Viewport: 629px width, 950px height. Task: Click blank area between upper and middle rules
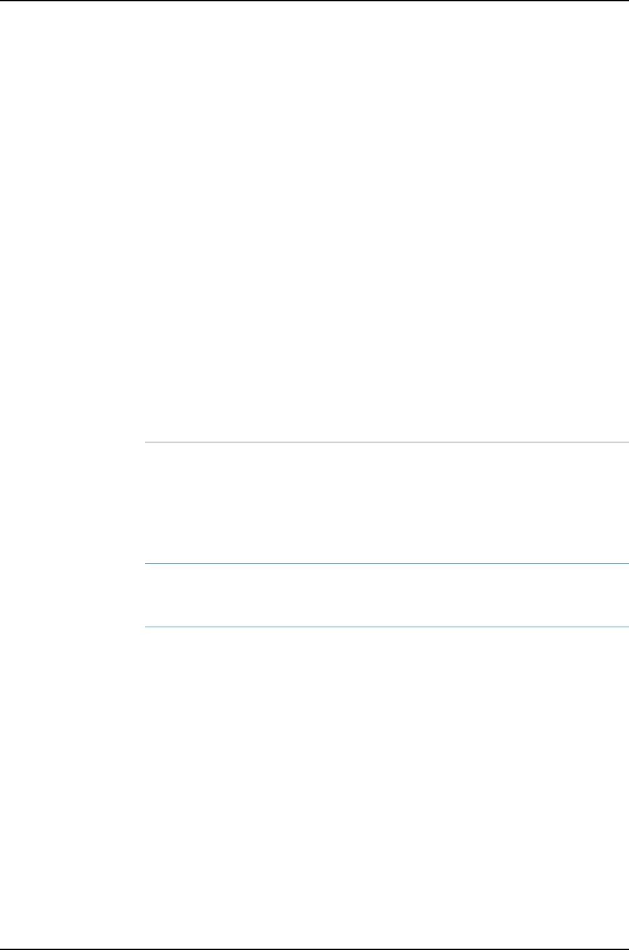[386, 503]
